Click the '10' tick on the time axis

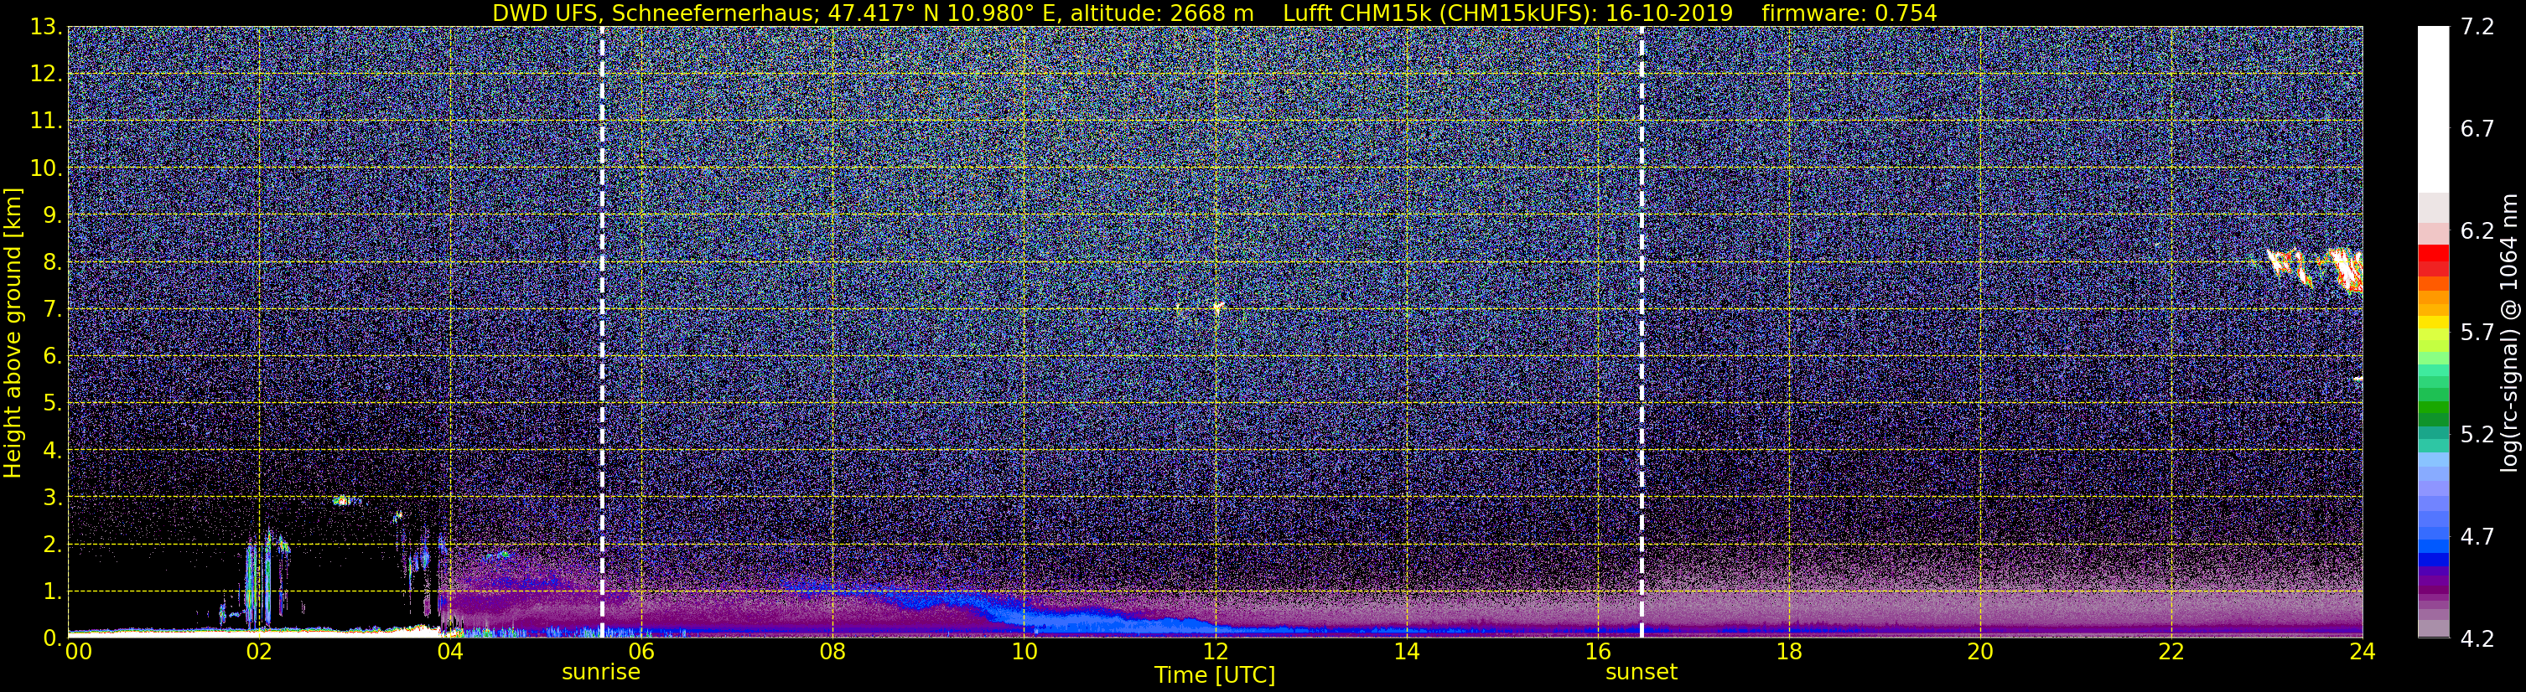point(1024,653)
